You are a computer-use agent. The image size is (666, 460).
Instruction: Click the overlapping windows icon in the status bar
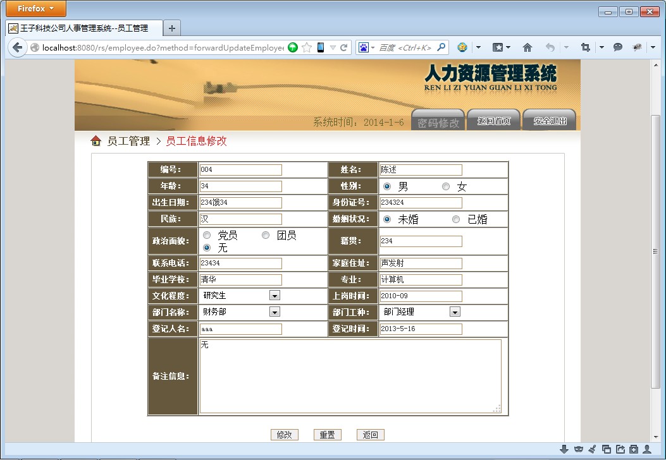click(x=607, y=449)
